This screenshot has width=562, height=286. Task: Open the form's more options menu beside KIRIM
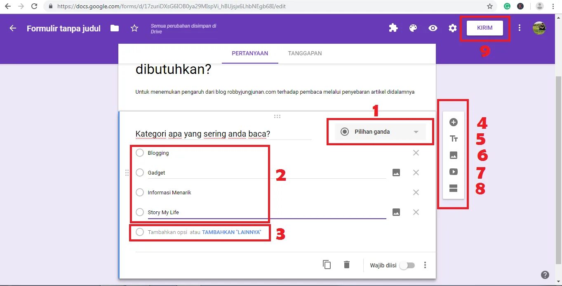[520, 28]
